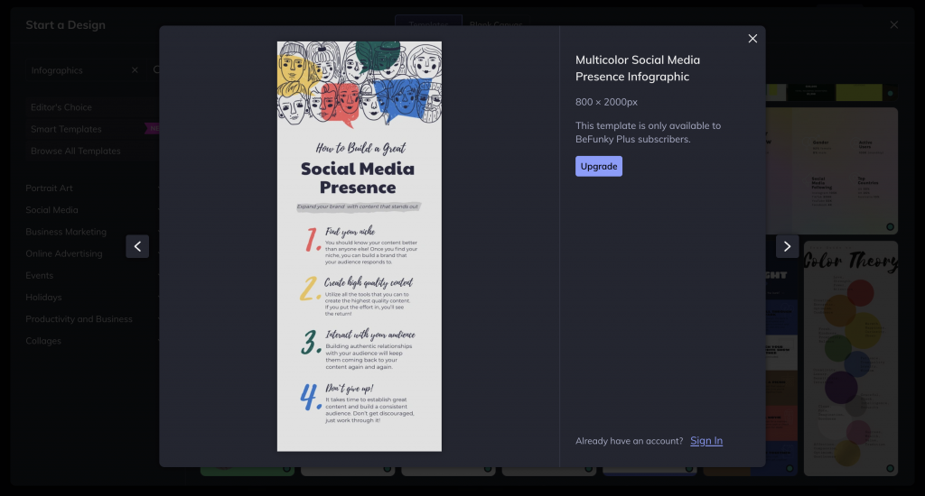Select Editor's Choice in sidebar
The height and width of the screenshot is (496, 925).
(x=61, y=107)
